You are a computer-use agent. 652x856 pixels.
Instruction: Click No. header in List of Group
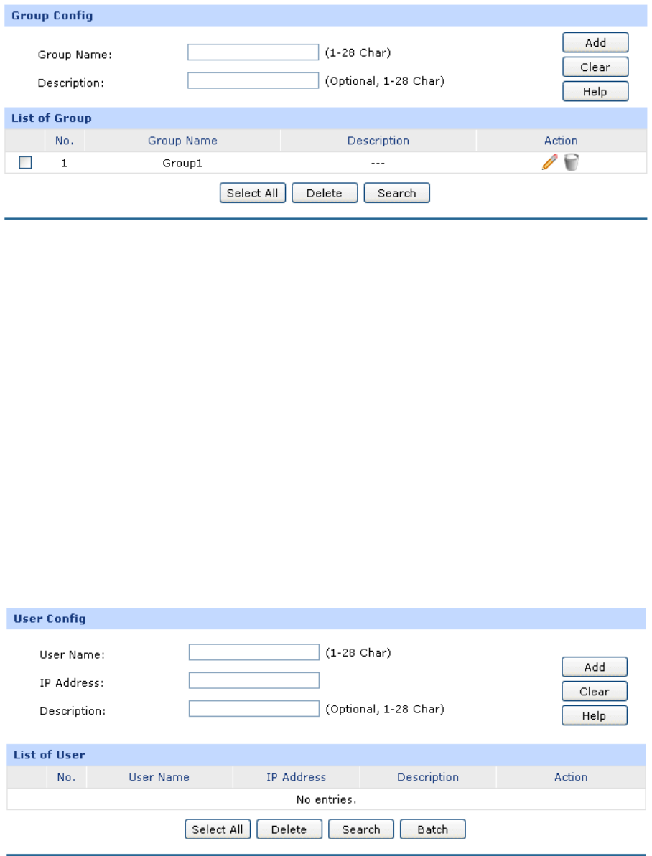click(65, 141)
